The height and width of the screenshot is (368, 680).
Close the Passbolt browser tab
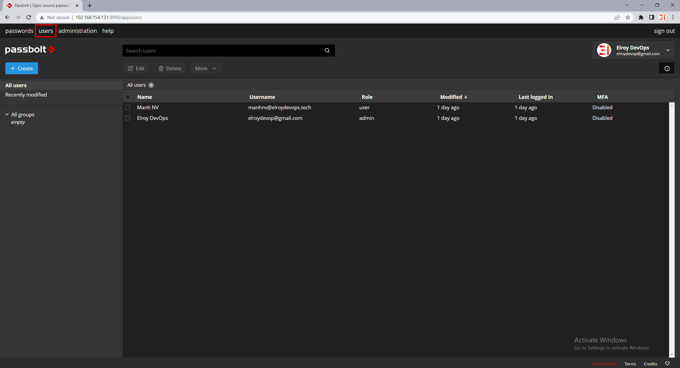pos(77,6)
